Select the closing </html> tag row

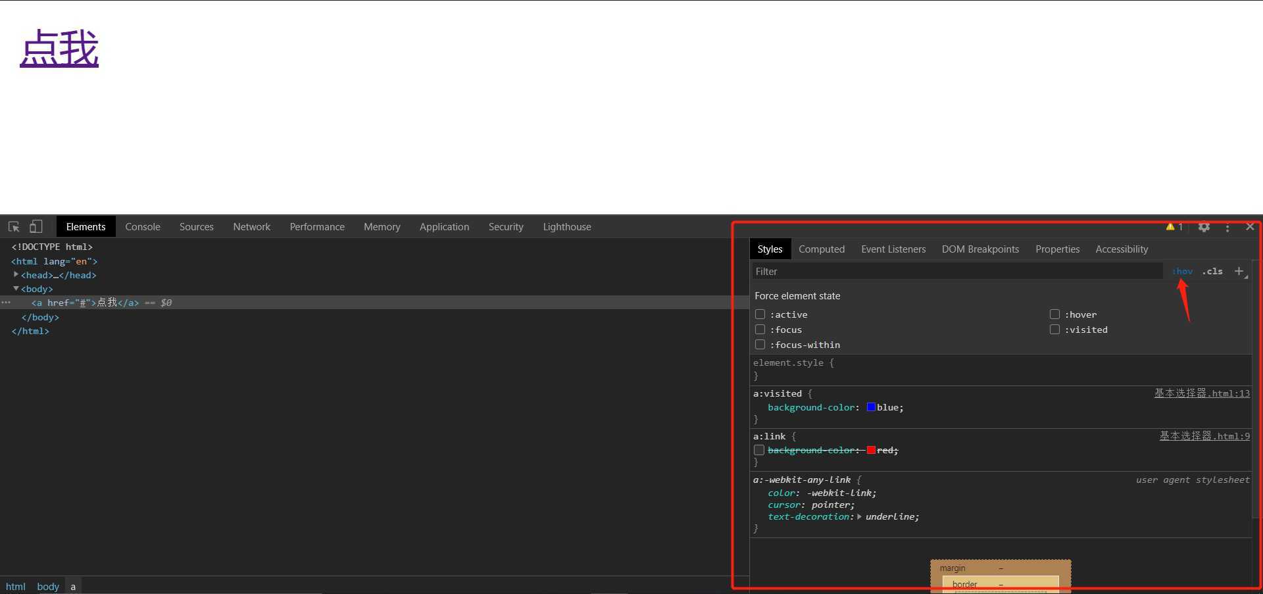[30, 331]
